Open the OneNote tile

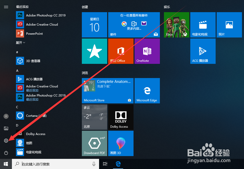(x=147, y=51)
